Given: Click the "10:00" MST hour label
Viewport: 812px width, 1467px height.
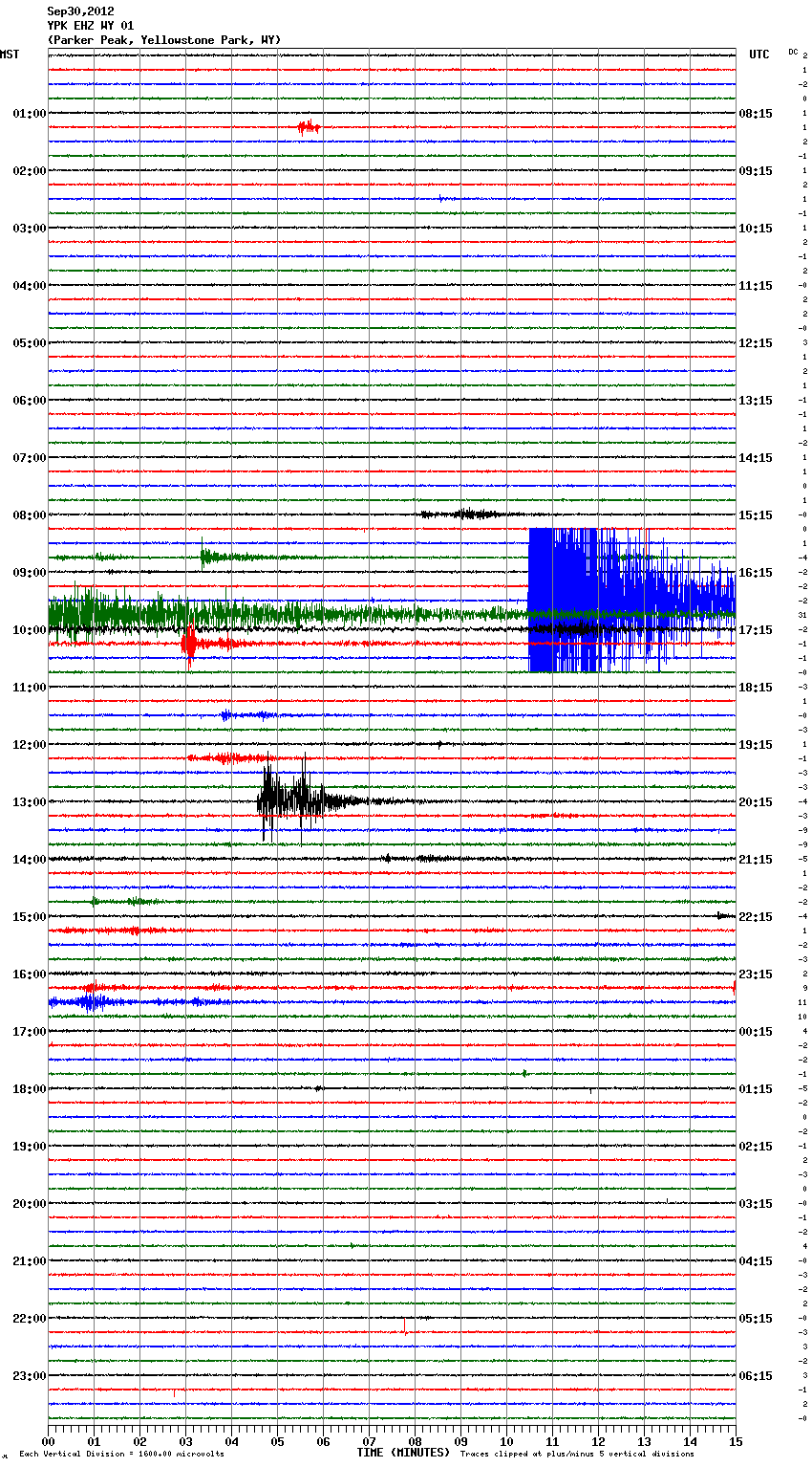Looking at the screenshot, I should point(29,630).
